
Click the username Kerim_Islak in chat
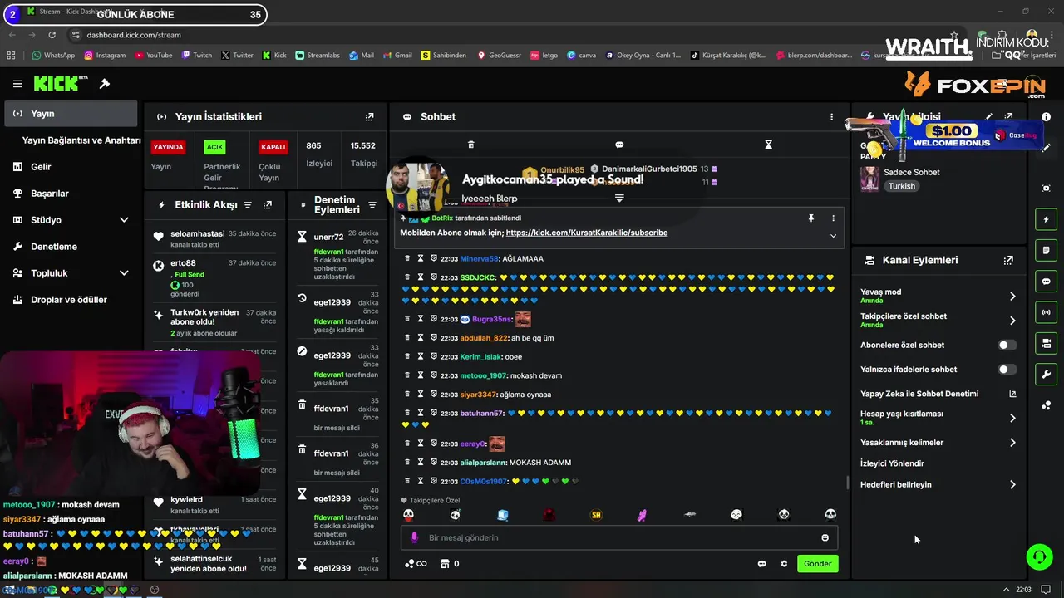tap(480, 356)
